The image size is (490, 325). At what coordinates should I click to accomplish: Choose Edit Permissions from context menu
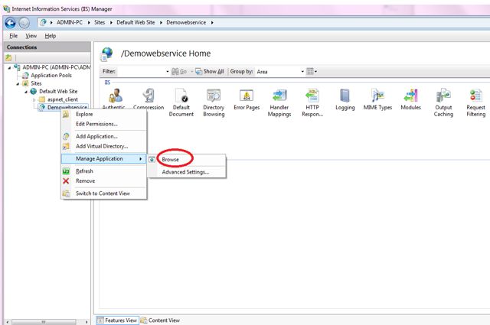point(104,124)
